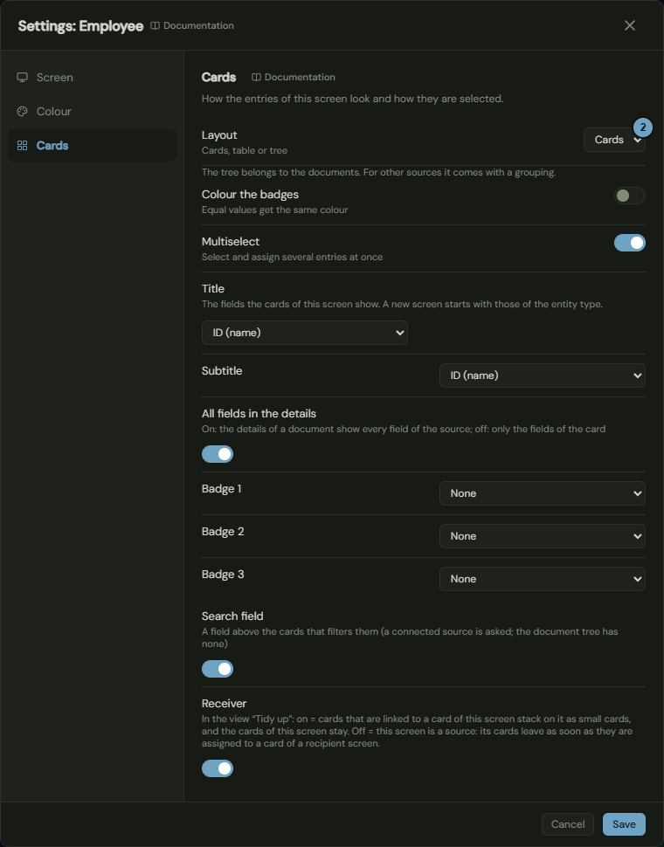The width and height of the screenshot is (664, 847).
Task: Select the Cards tab in sidebar
Action: coord(92,145)
